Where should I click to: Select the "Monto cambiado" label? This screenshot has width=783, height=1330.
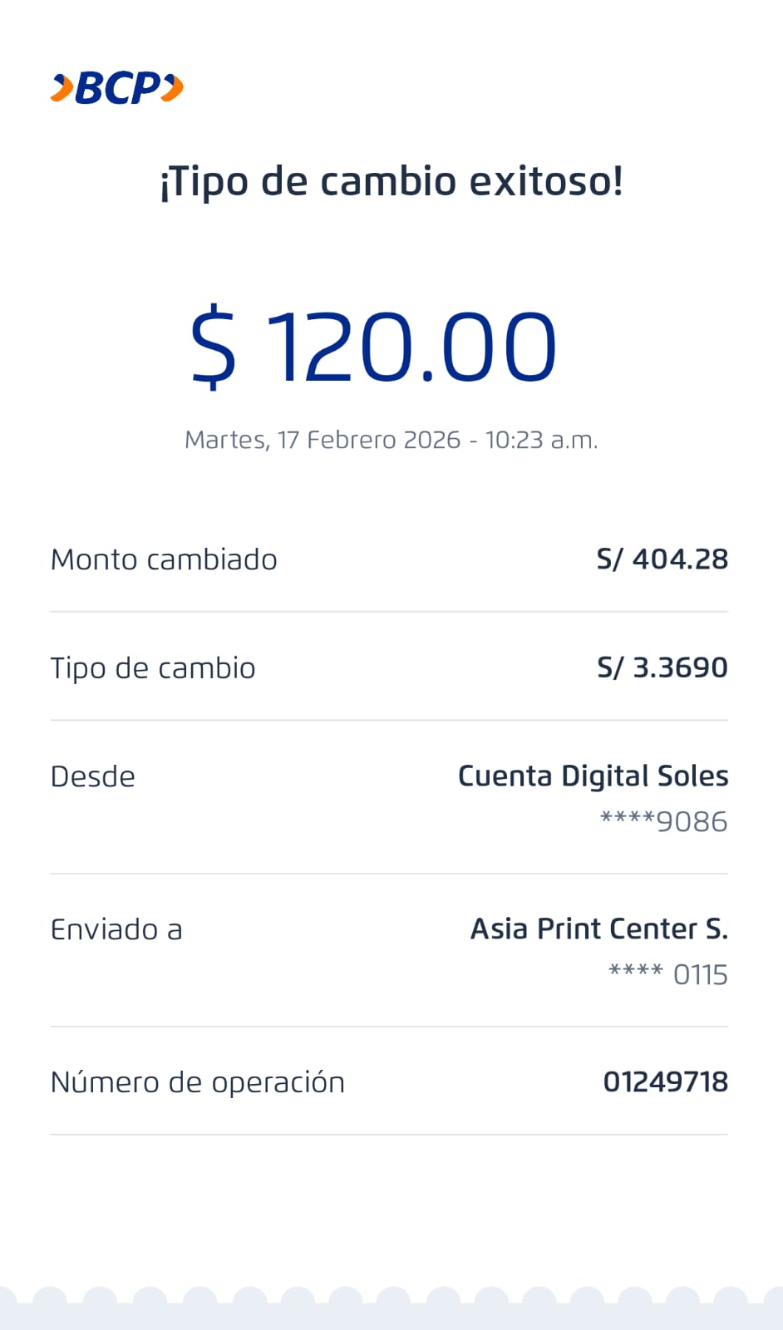tap(164, 559)
